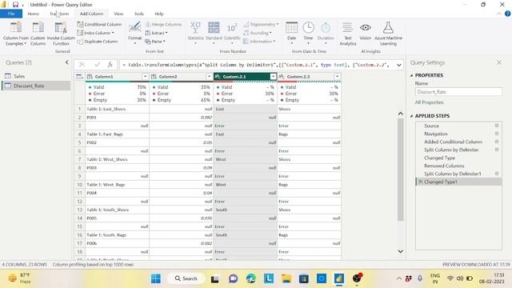Cancel formula edit with X button
The height and width of the screenshot is (288, 512).
(82, 65)
